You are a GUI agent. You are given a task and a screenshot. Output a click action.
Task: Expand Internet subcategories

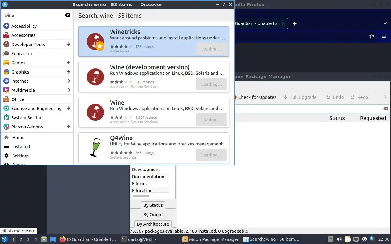pyautogui.click(x=68, y=81)
